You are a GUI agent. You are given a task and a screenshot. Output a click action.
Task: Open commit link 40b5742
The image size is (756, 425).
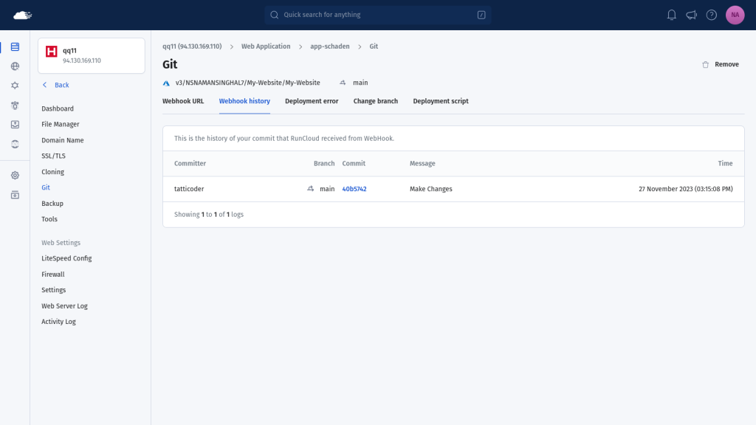click(354, 189)
